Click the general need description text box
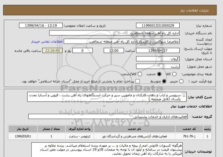Viewport: 223px width, 157px height. coord(107,97)
